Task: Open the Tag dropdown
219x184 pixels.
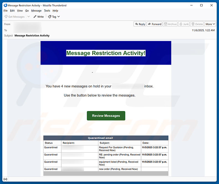Action: coord(54,17)
